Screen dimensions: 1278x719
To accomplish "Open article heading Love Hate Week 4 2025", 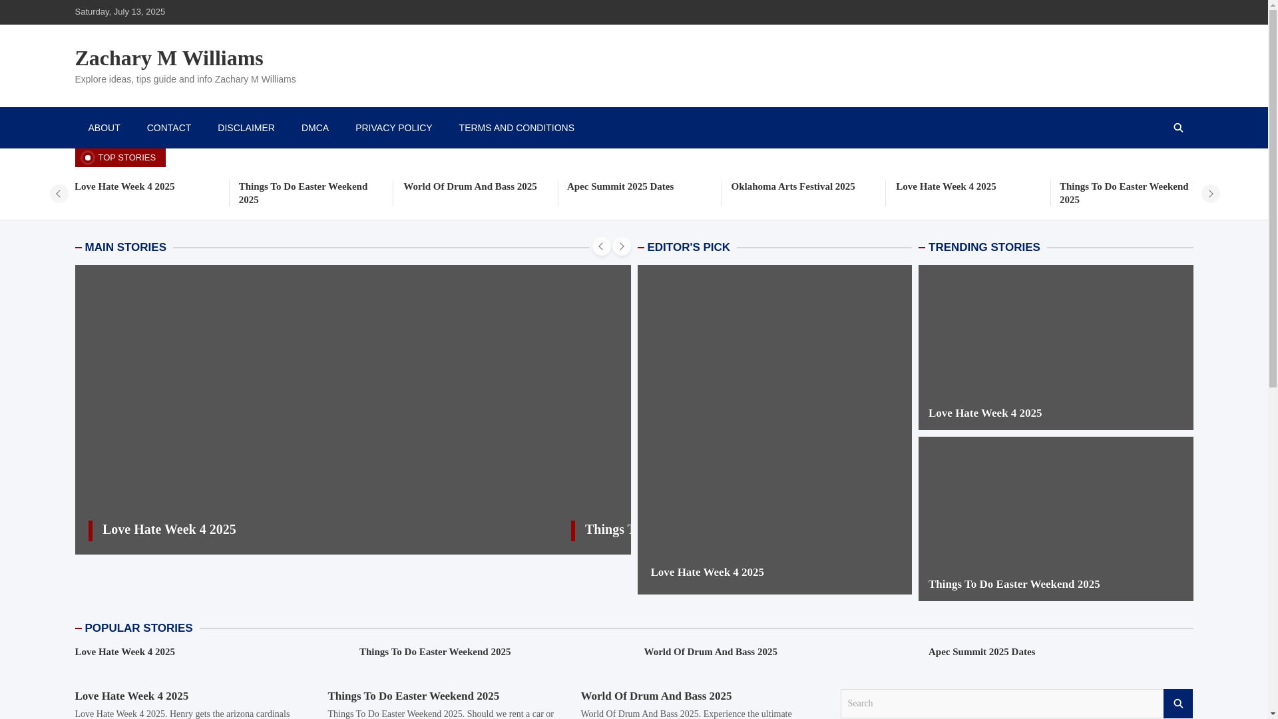I will [131, 696].
